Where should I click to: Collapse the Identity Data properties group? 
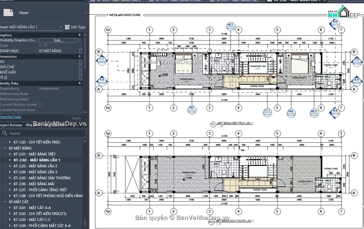point(80,83)
